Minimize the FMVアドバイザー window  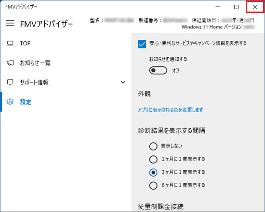coord(218,7)
